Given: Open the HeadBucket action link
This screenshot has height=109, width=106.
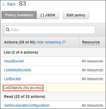Looking at the screenshot, I should 14,61.
